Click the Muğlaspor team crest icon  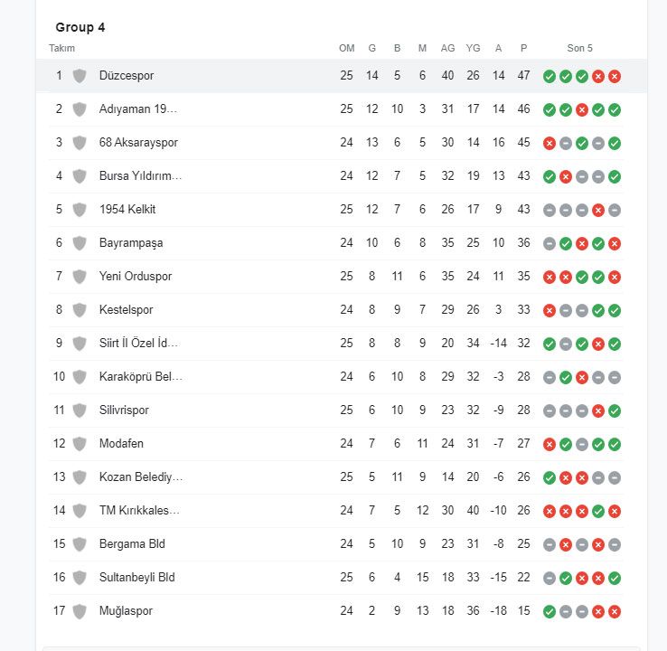click(x=80, y=611)
